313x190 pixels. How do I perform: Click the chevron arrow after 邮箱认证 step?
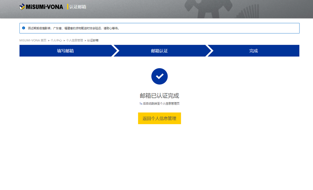[x=210, y=51]
